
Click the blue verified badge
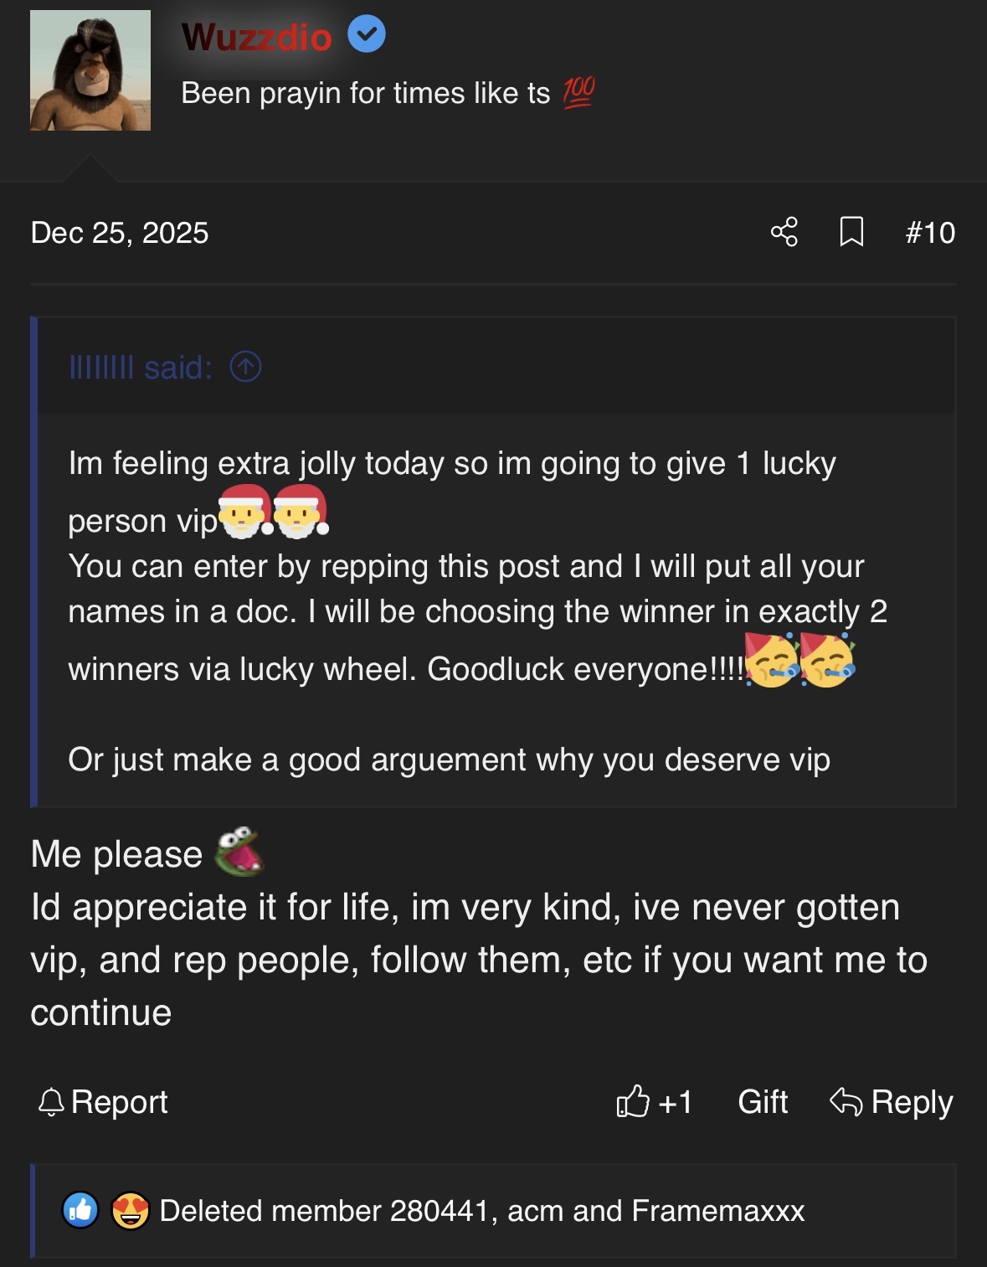tap(367, 35)
